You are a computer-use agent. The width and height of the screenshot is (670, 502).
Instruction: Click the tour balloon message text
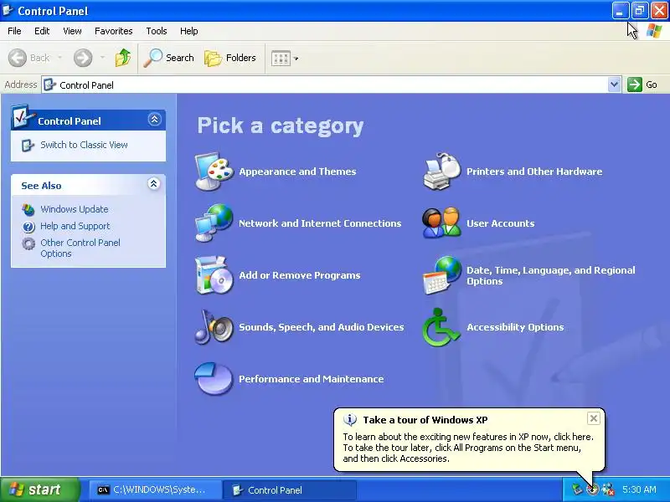[x=468, y=448]
